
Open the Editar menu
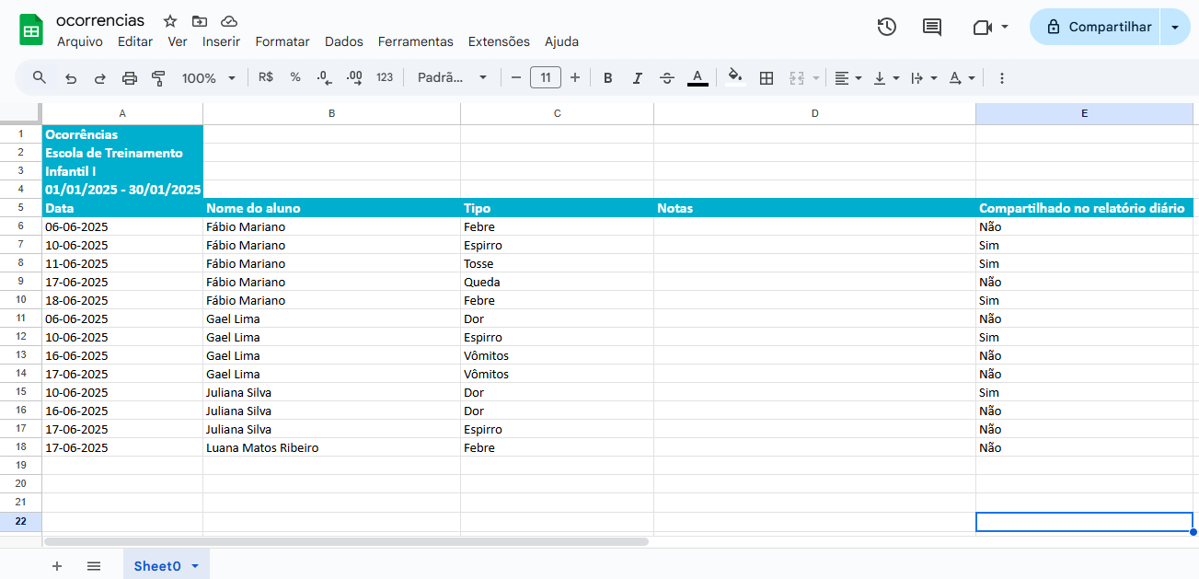(x=135, y=41)
